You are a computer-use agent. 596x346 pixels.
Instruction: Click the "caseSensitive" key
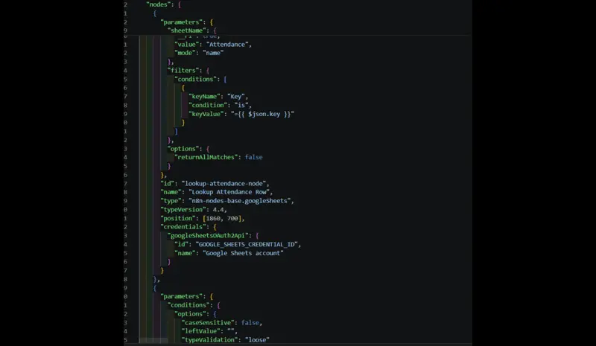208,323
